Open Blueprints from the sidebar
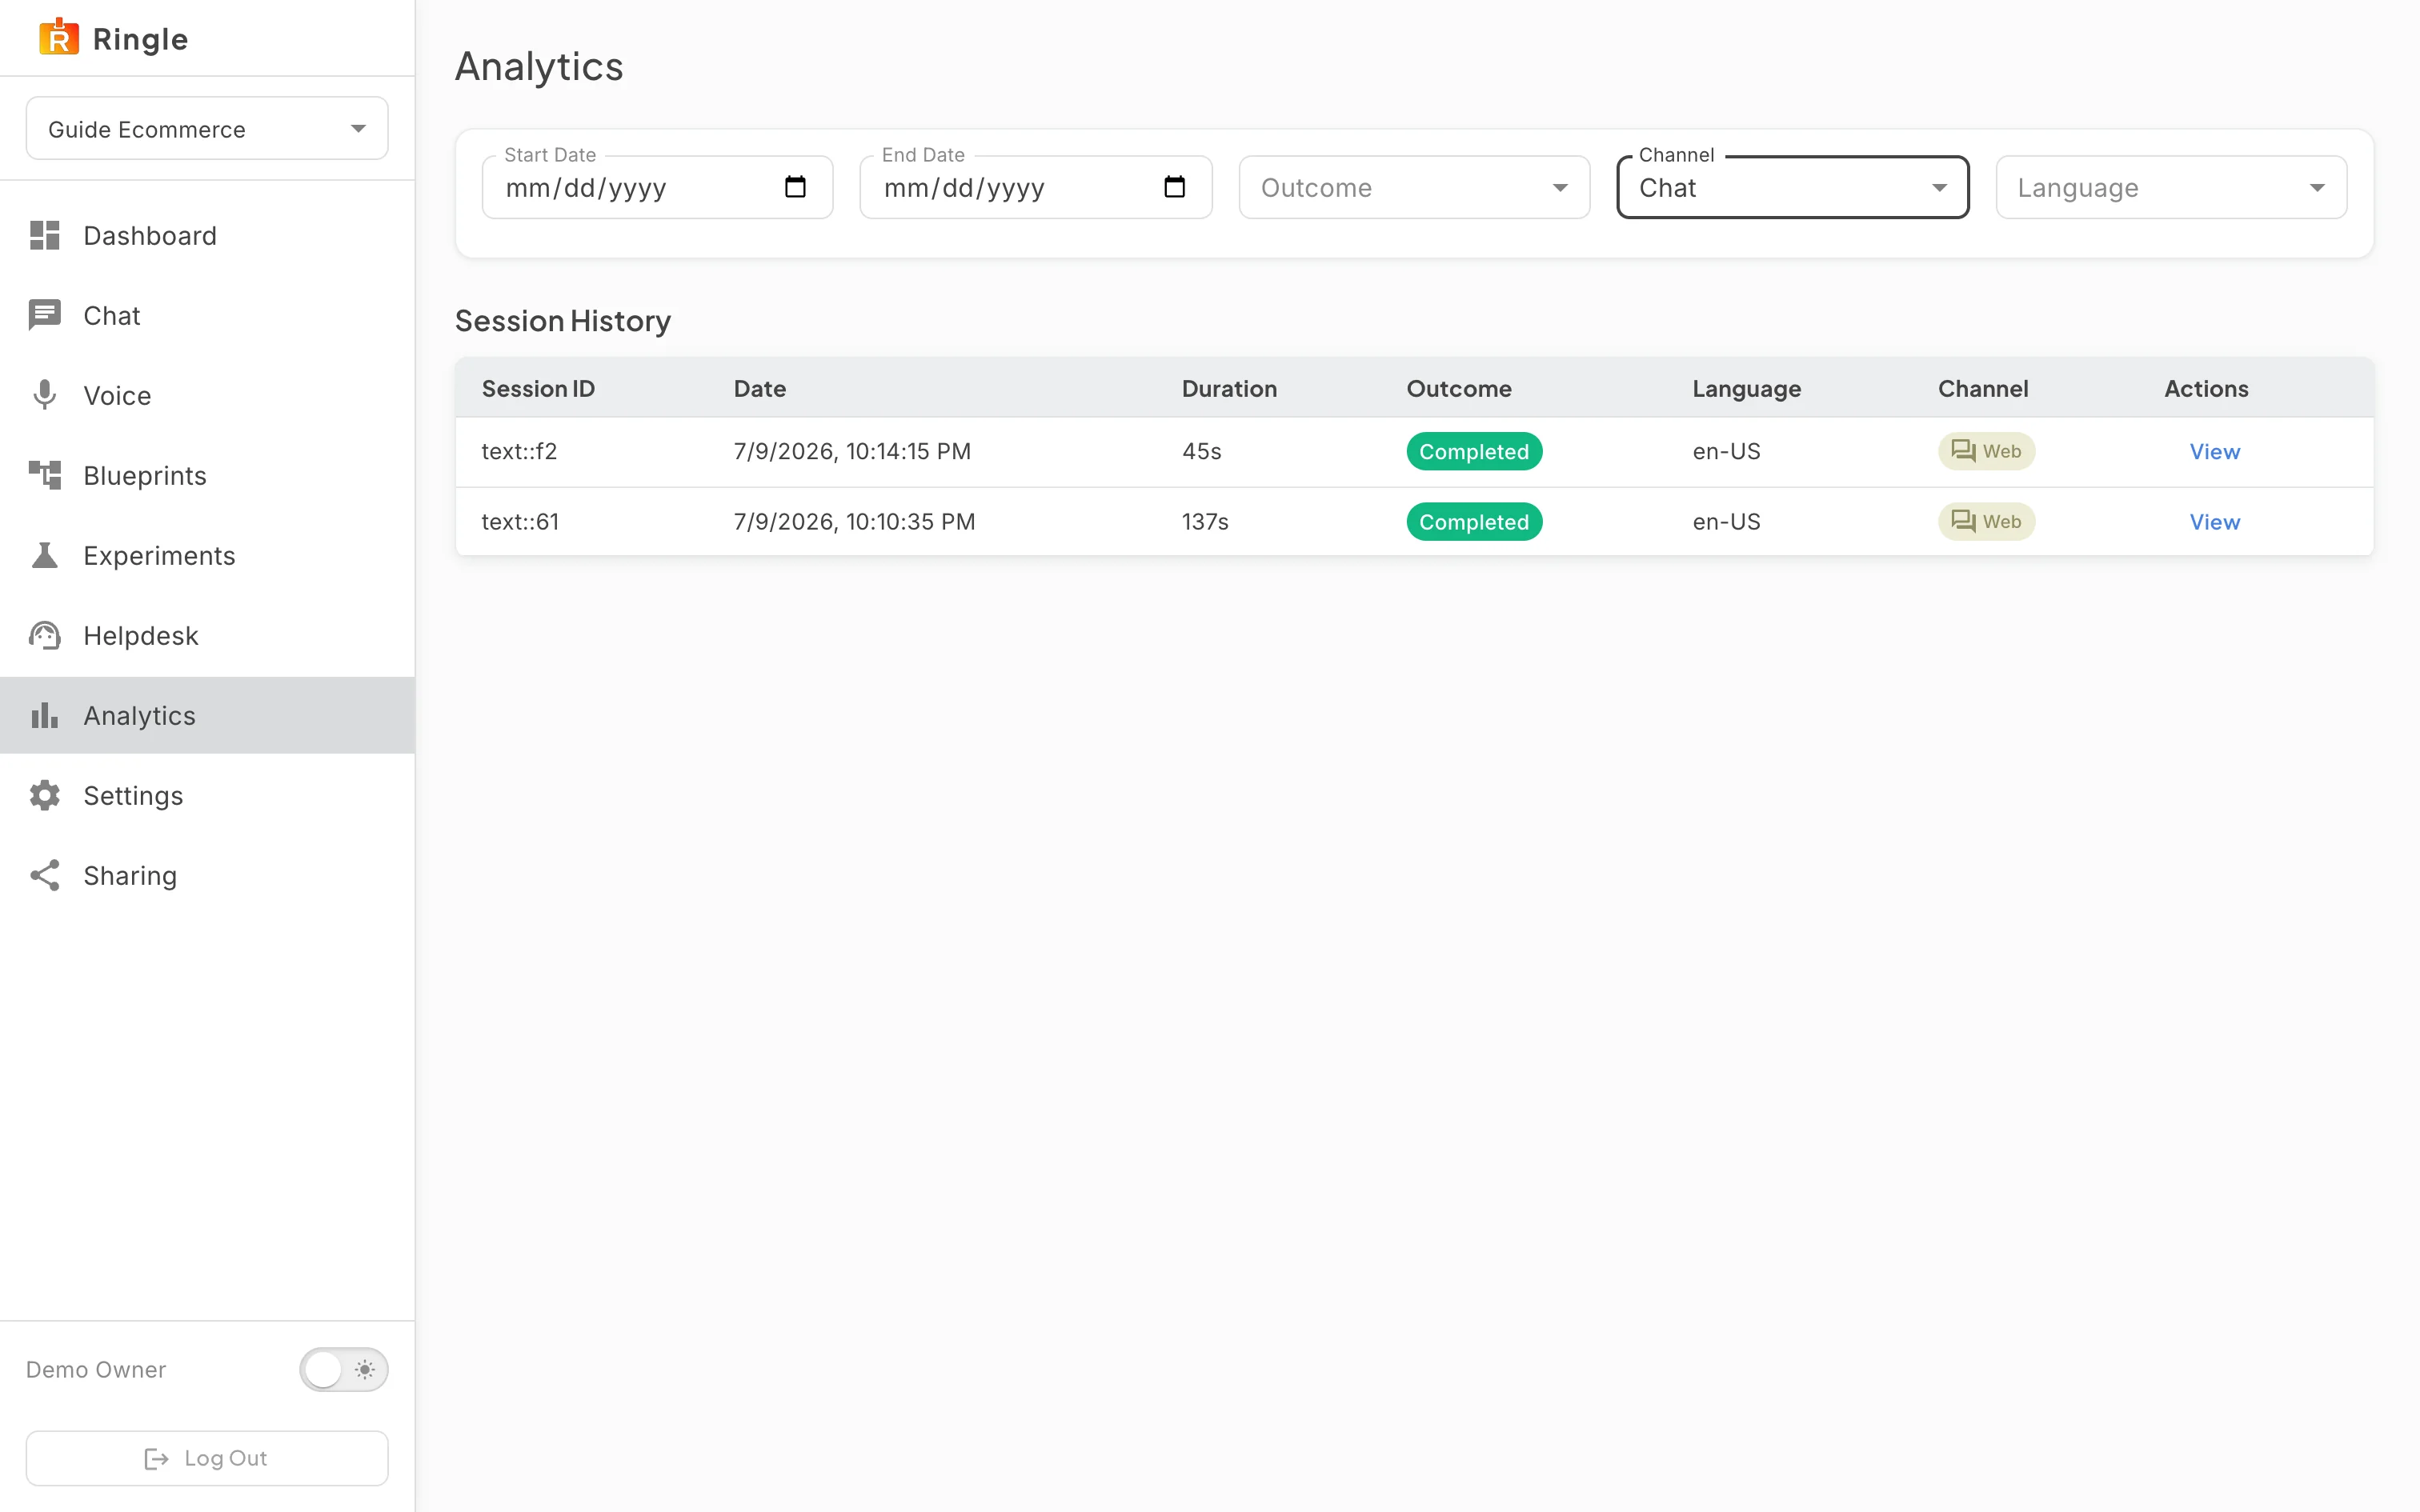2420x1512 pixels. [207, 476]
